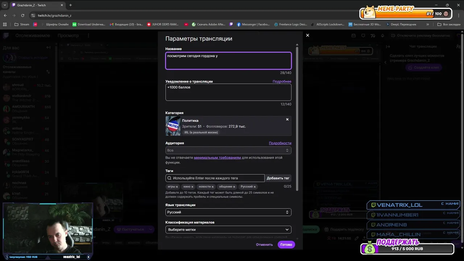Open the audience 'Подробности' link
464x261 pixels.
[x=280, y=143]
